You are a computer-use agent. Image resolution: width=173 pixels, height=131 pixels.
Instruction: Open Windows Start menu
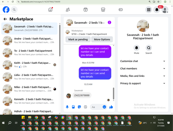coord(3,123)
